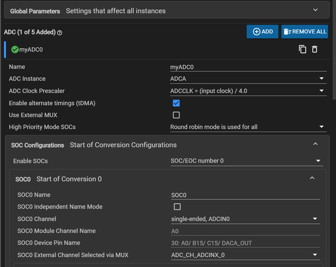Click the SOC0 Name text field
336x267 pixels.
pos(245,195)
